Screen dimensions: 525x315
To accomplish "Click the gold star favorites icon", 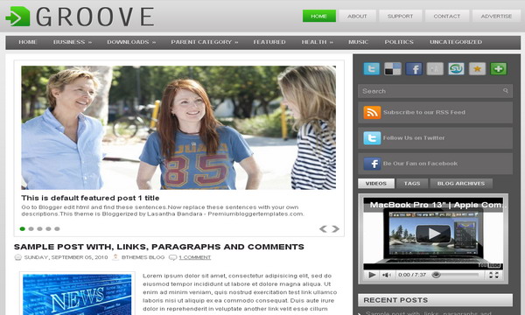I will (x=477, y=68).
